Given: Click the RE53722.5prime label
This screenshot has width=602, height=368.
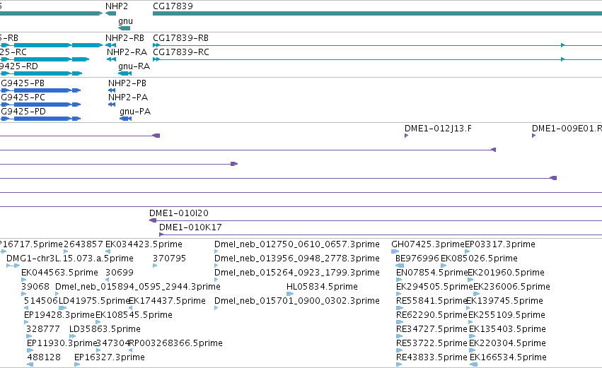Looking at the screenshot, I should click(432, 343).
